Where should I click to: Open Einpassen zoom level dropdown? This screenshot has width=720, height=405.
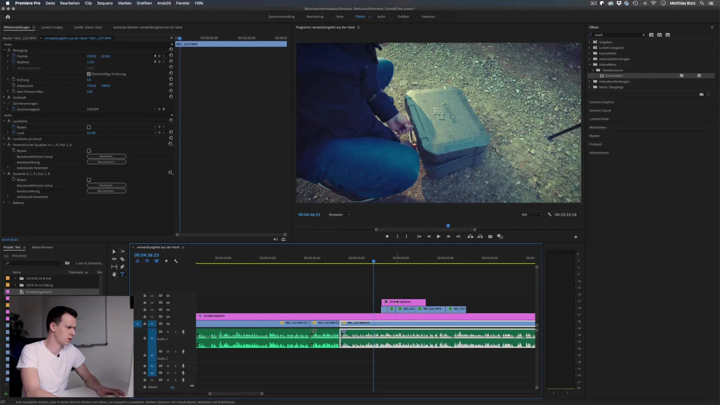339,214
